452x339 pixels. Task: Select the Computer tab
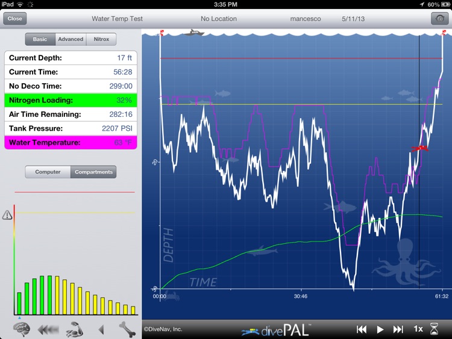(48, 172)
